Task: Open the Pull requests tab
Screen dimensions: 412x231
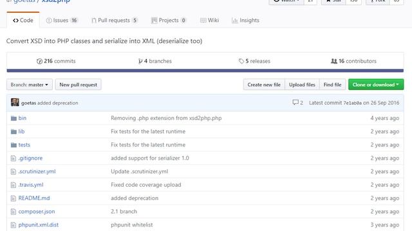Action: click(x=115, y=20)
